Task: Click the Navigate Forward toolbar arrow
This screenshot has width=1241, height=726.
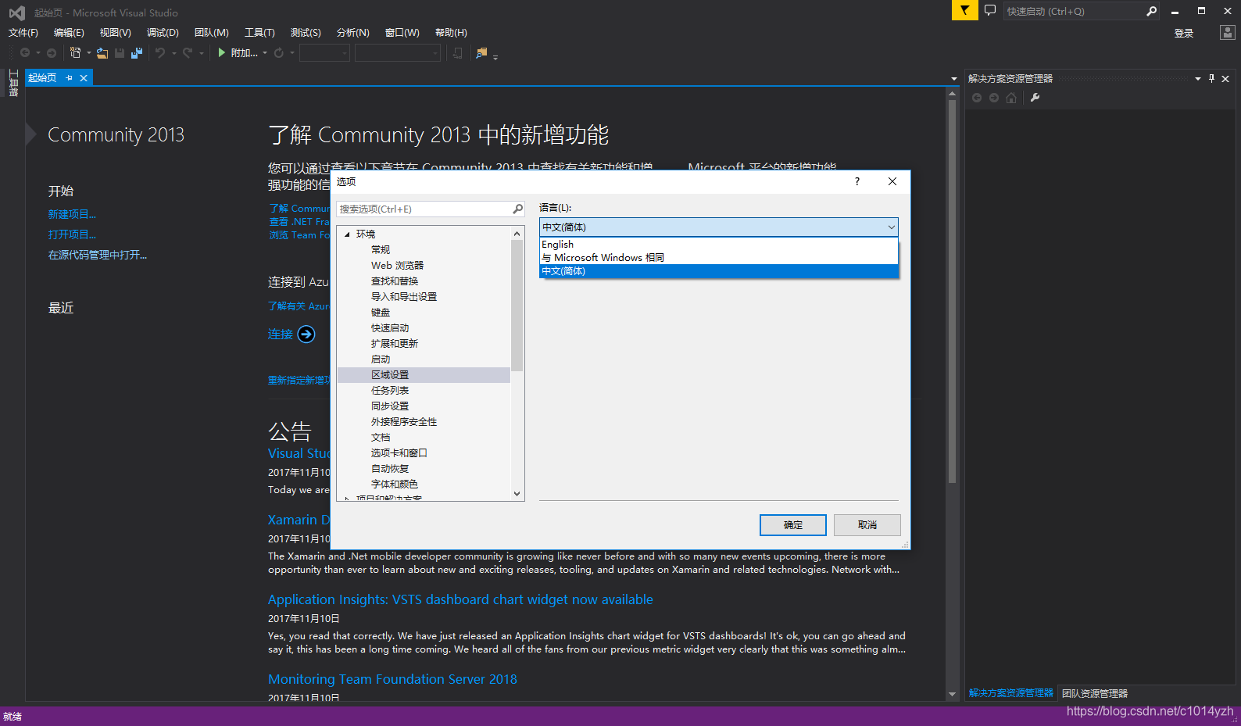Action: tap(52, 52)
